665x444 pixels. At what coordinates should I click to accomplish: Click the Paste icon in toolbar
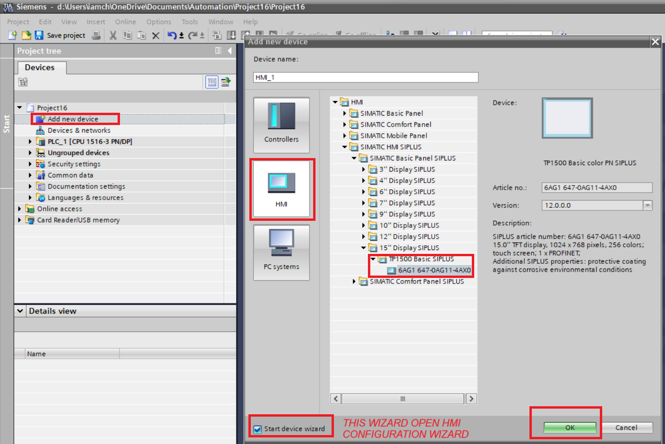coord(141,35)
